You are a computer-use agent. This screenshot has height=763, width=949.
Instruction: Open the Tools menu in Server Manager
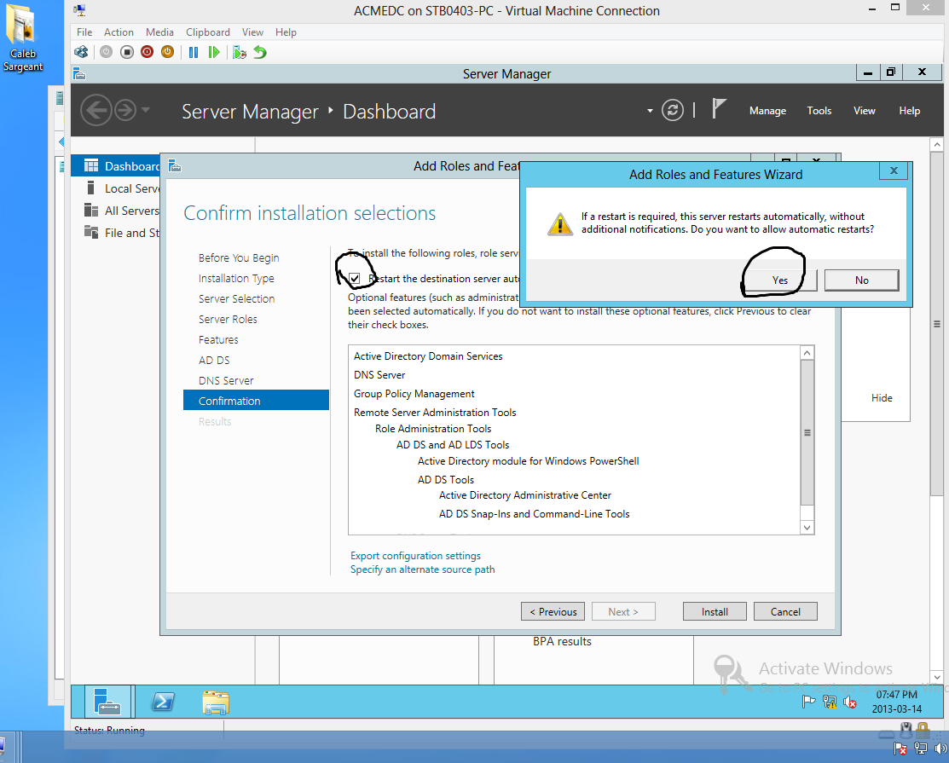click(819, 111)
